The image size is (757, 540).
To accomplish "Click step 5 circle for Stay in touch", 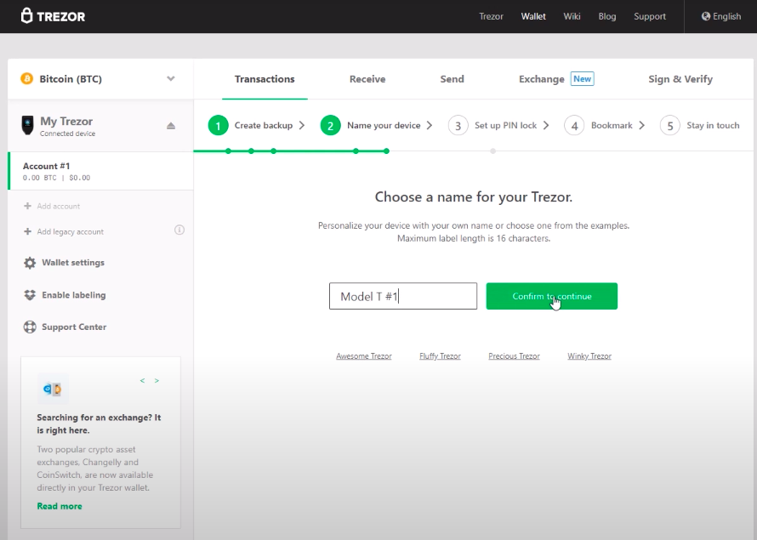I will point(670,126).
